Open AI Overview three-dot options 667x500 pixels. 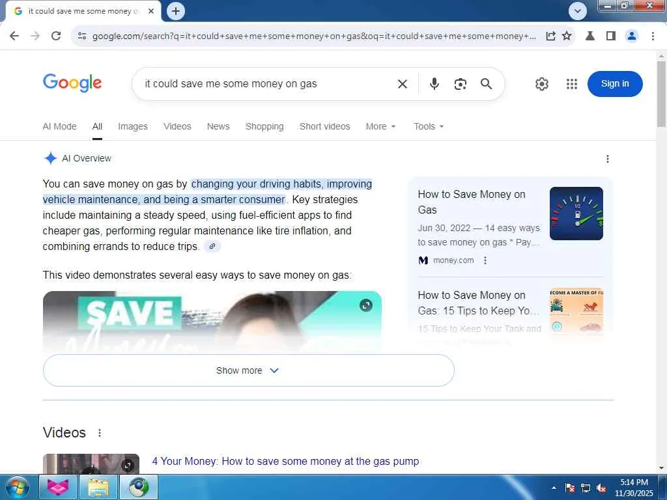[608, 159]
